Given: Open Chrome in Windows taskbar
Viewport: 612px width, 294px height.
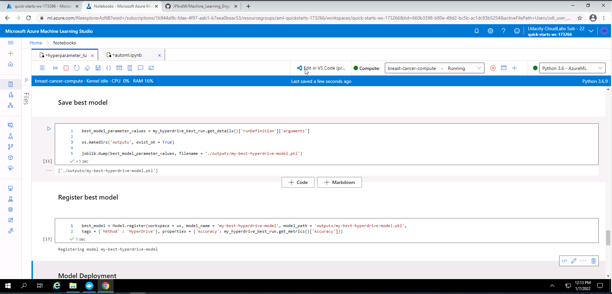Looking at the screenshot, I should coord(106,286).
